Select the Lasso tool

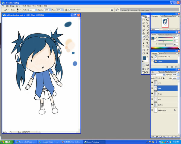click(x=144, y=23)
